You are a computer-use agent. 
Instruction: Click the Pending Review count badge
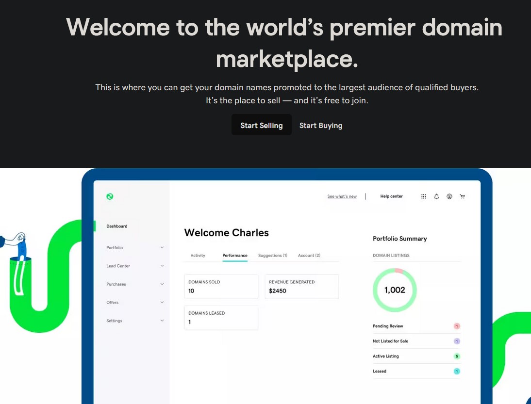pyautogui.click(x=457, y=326)
